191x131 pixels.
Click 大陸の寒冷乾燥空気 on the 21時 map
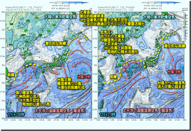point(159,17)
